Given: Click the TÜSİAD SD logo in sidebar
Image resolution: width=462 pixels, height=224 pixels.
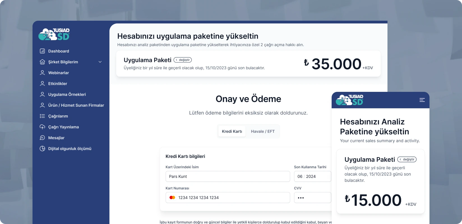Looking at the screenshot, I should [x=54, y=34].
